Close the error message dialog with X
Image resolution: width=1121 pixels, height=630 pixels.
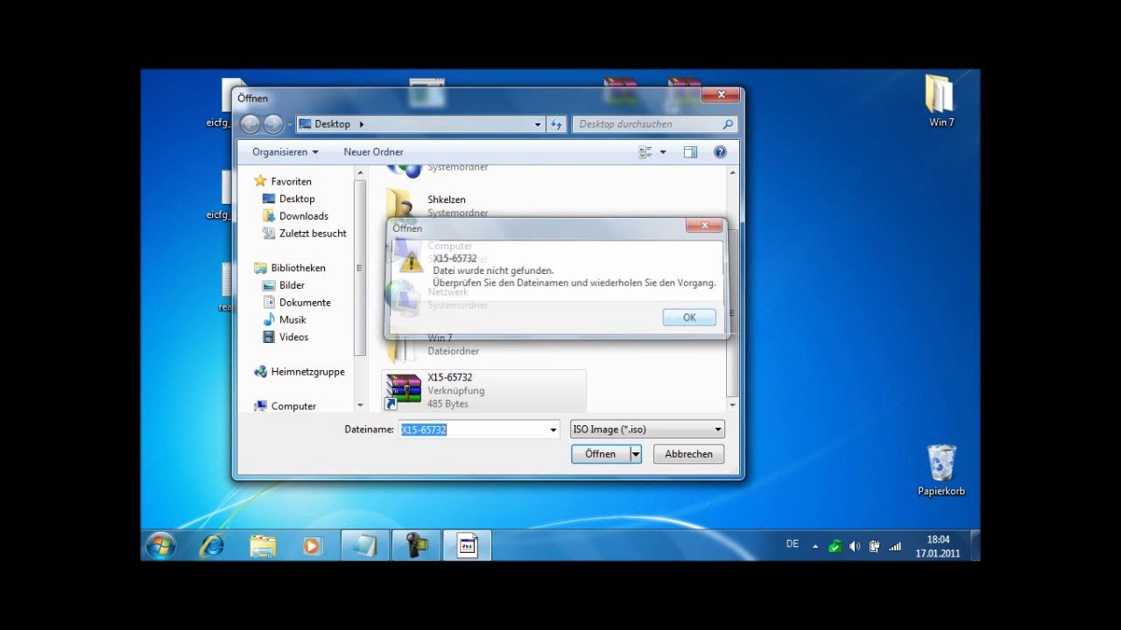click(x=704, y=226)
